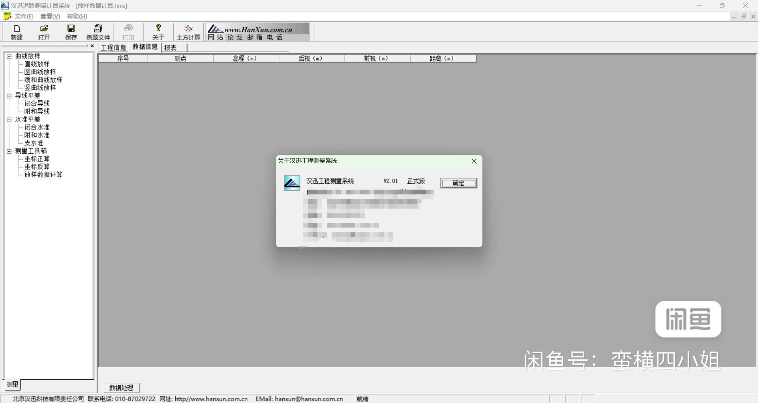The height and width of the screenshot is (403, 758).
Task: Select 附和导线 in the tree
Action: 37,111
